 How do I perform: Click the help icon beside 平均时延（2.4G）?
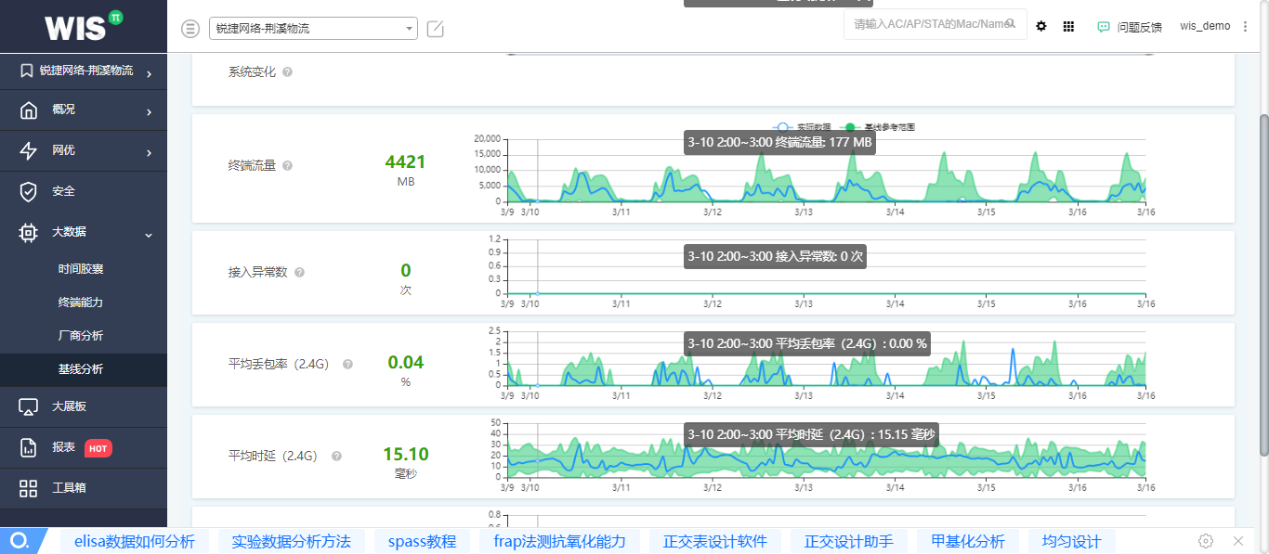336,457
